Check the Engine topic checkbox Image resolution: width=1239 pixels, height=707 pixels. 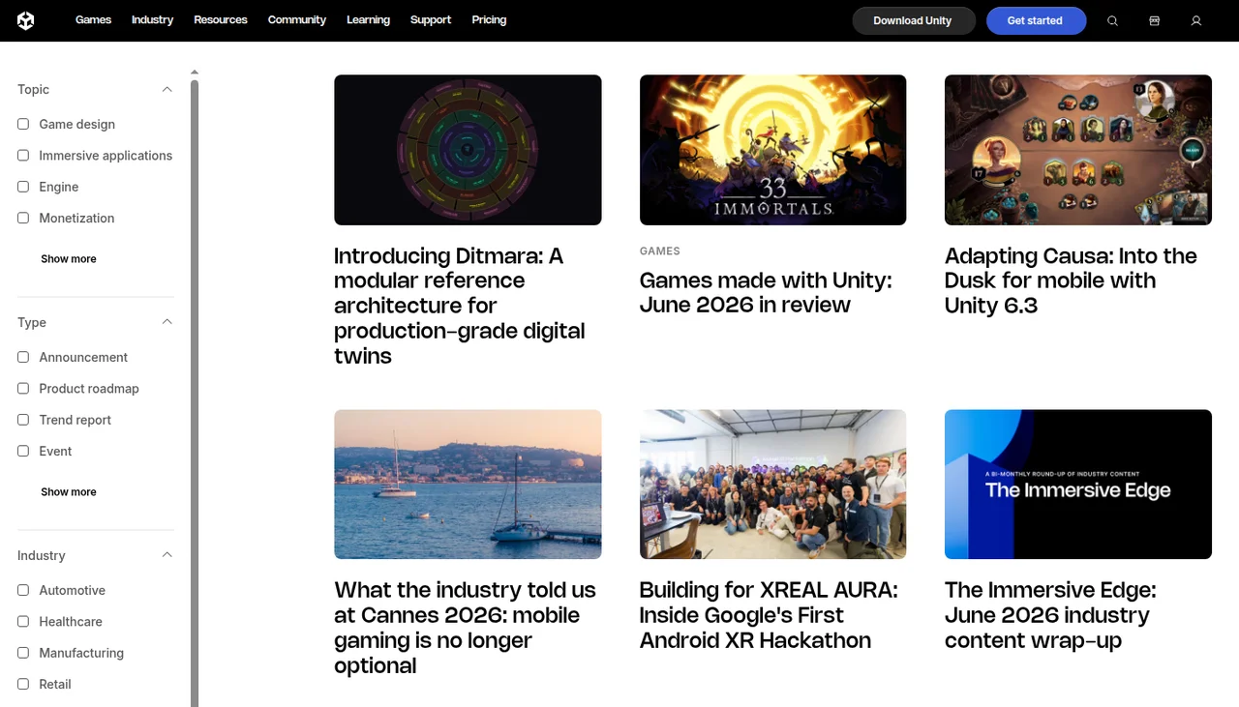(x=23, y=187)
